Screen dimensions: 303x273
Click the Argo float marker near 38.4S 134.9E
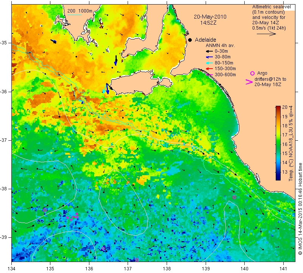click(x=45, y=210)
